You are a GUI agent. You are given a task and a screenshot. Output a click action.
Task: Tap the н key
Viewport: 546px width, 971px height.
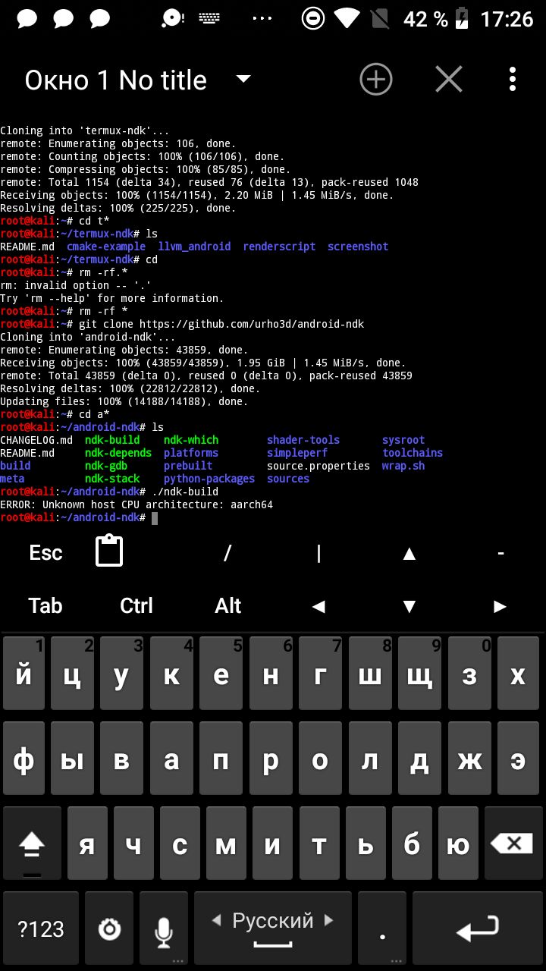[271, 673]
